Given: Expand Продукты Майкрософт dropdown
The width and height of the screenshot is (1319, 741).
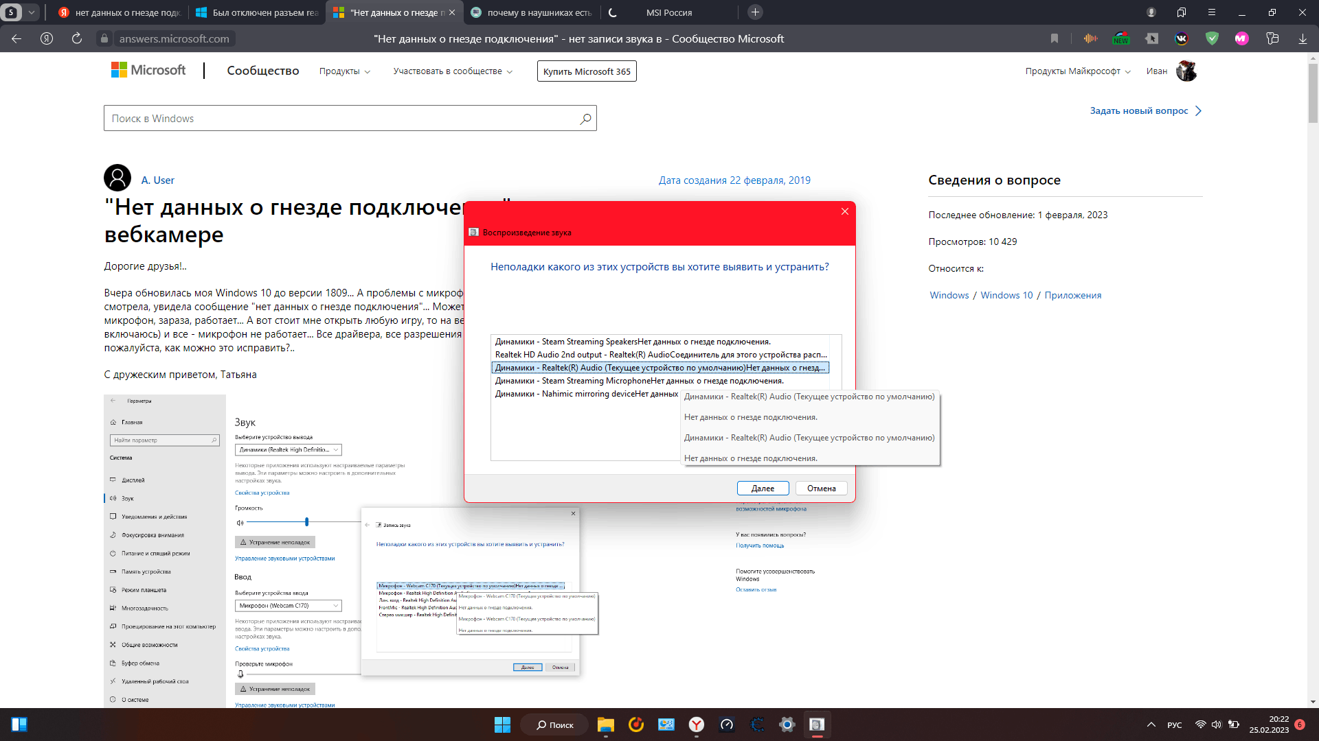Looking at the screenshot, I should pyautogui.click(x=1078, y=71).
